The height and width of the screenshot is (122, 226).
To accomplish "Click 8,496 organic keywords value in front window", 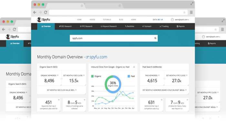I will click(49, 81).
